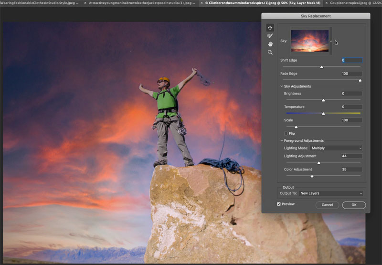Click the Temperature slider handle
The width and height of the screenshot is (382, 265).
[323, 114]
